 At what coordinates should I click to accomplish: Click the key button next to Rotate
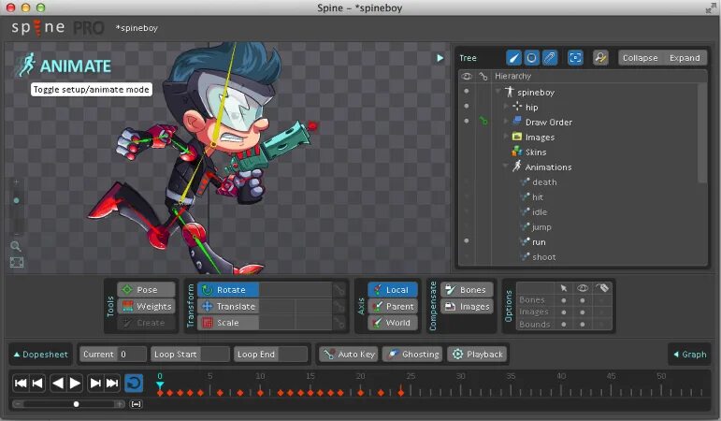point(339,290)
